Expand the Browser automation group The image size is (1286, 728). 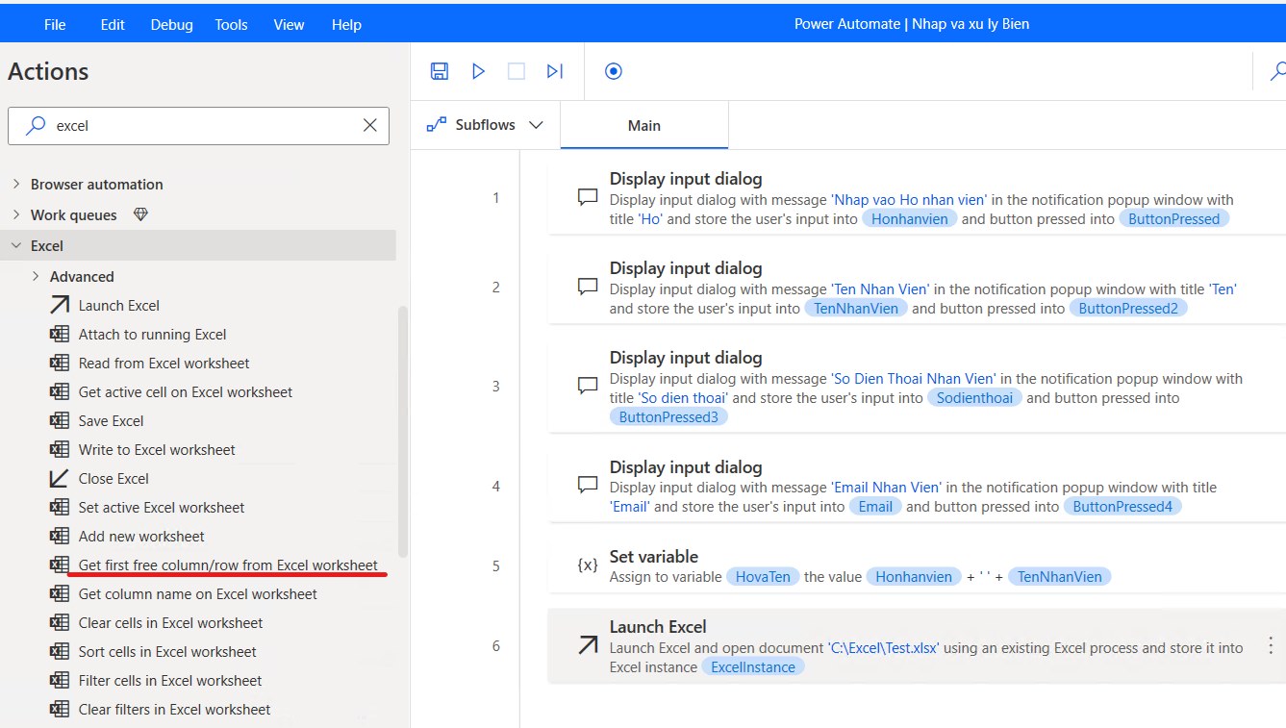click(x=16, y=184)
